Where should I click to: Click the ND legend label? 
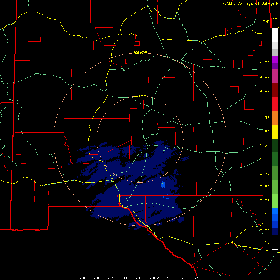coord(267,242)
